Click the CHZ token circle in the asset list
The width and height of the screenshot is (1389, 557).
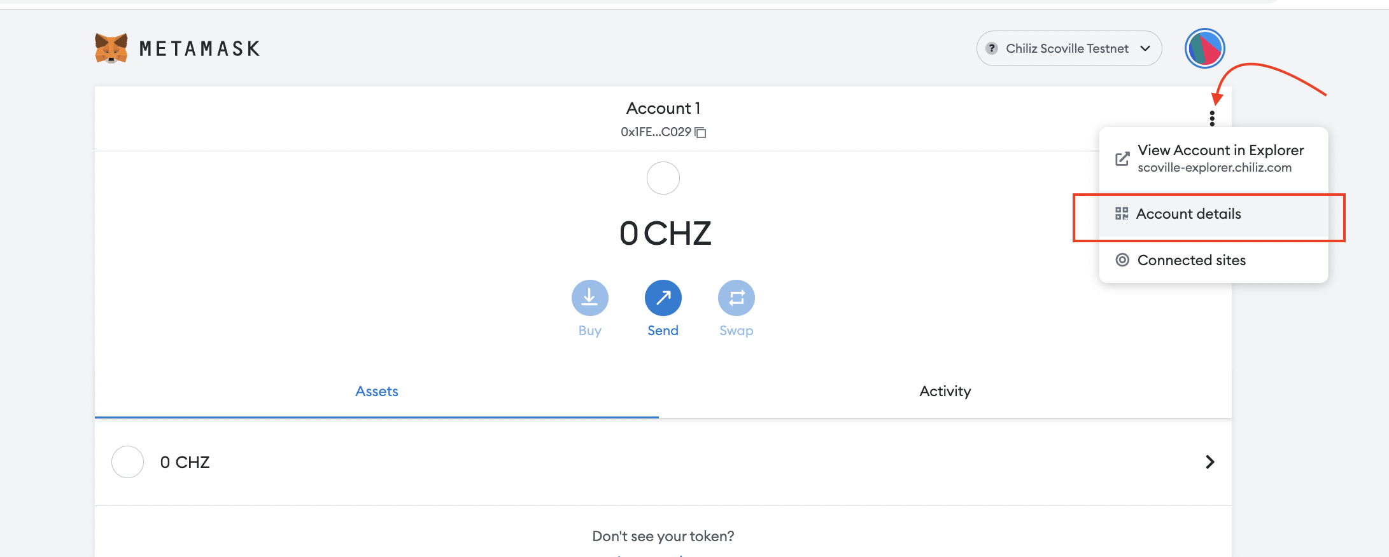point(127,462)
